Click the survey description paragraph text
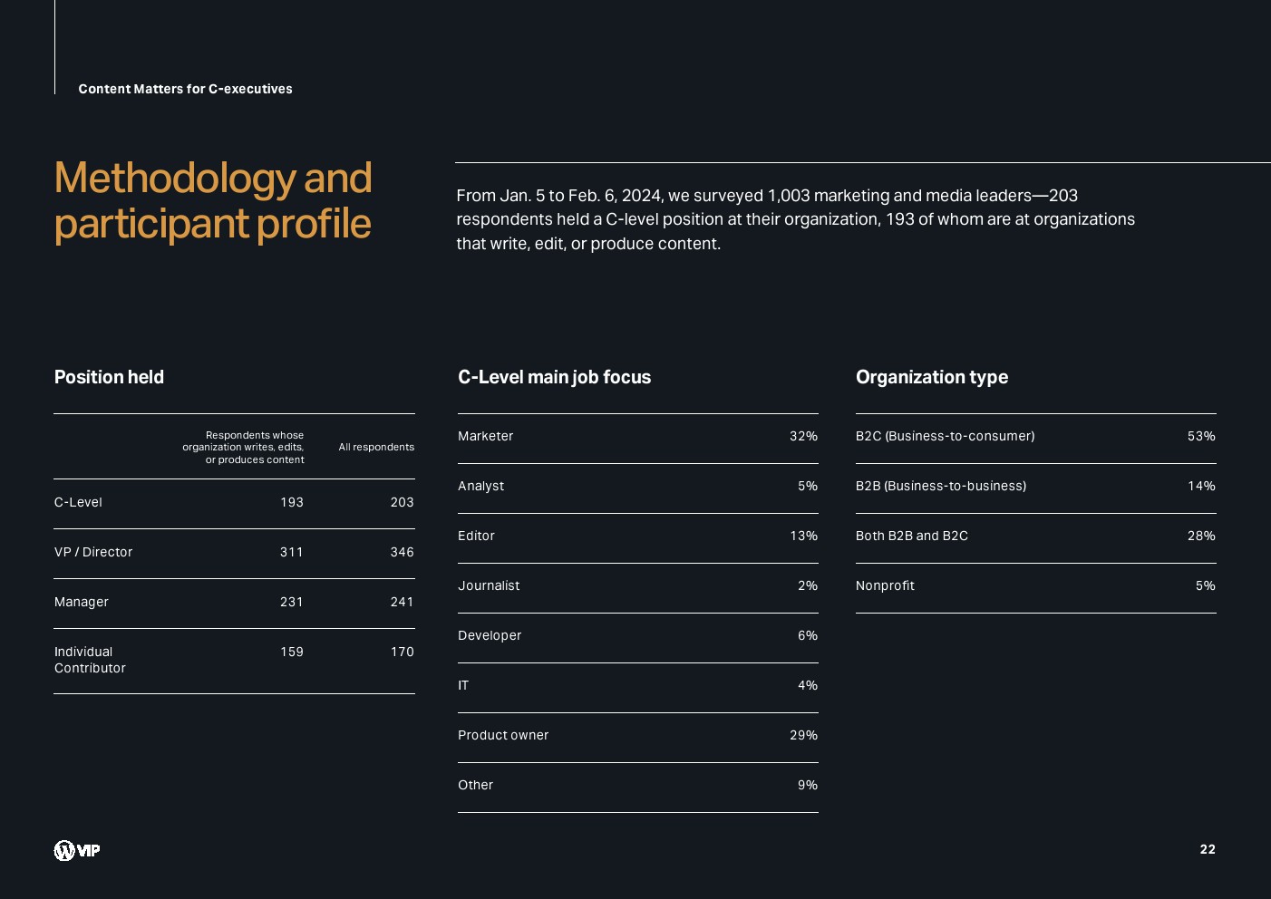 pyautogui.click(x=795, y=219)
